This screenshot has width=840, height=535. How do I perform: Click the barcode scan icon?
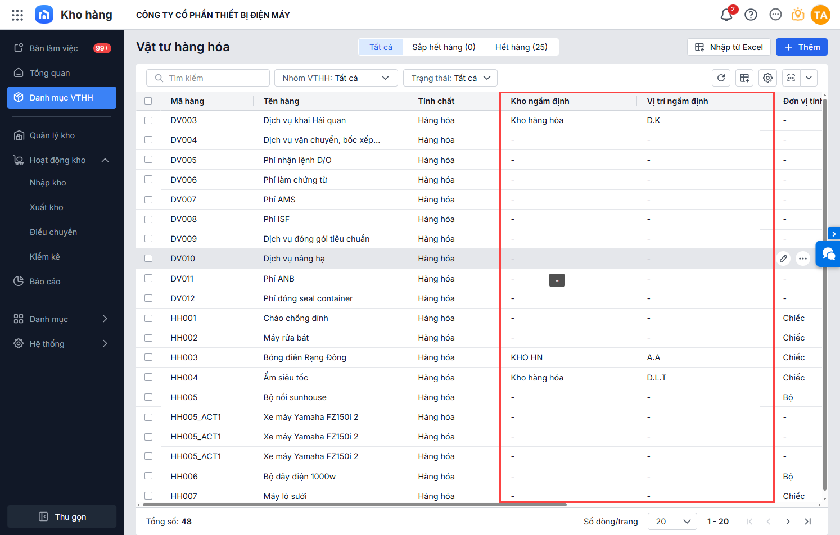pos(791,78)
